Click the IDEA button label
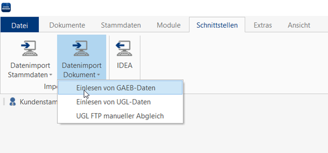Screen dimensions: 328x153 [x=124, y=66]
